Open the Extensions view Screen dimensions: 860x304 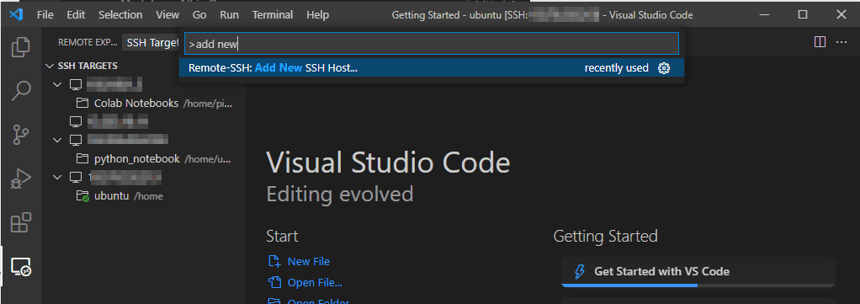point(21,223)
